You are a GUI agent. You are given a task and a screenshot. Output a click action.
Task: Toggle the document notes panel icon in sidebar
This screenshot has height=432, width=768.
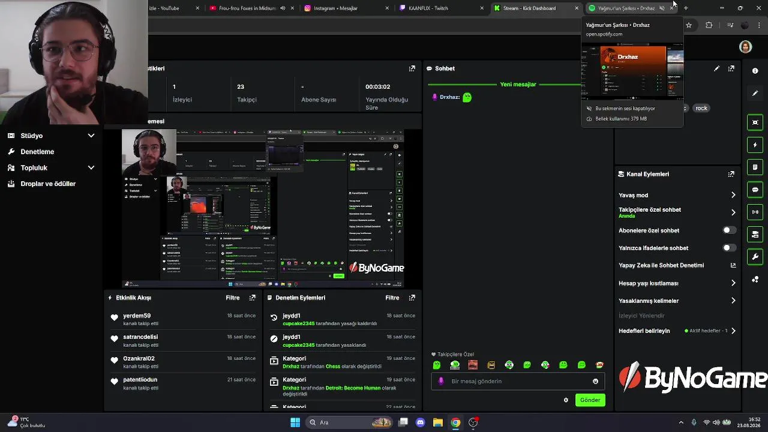point(755,167)
